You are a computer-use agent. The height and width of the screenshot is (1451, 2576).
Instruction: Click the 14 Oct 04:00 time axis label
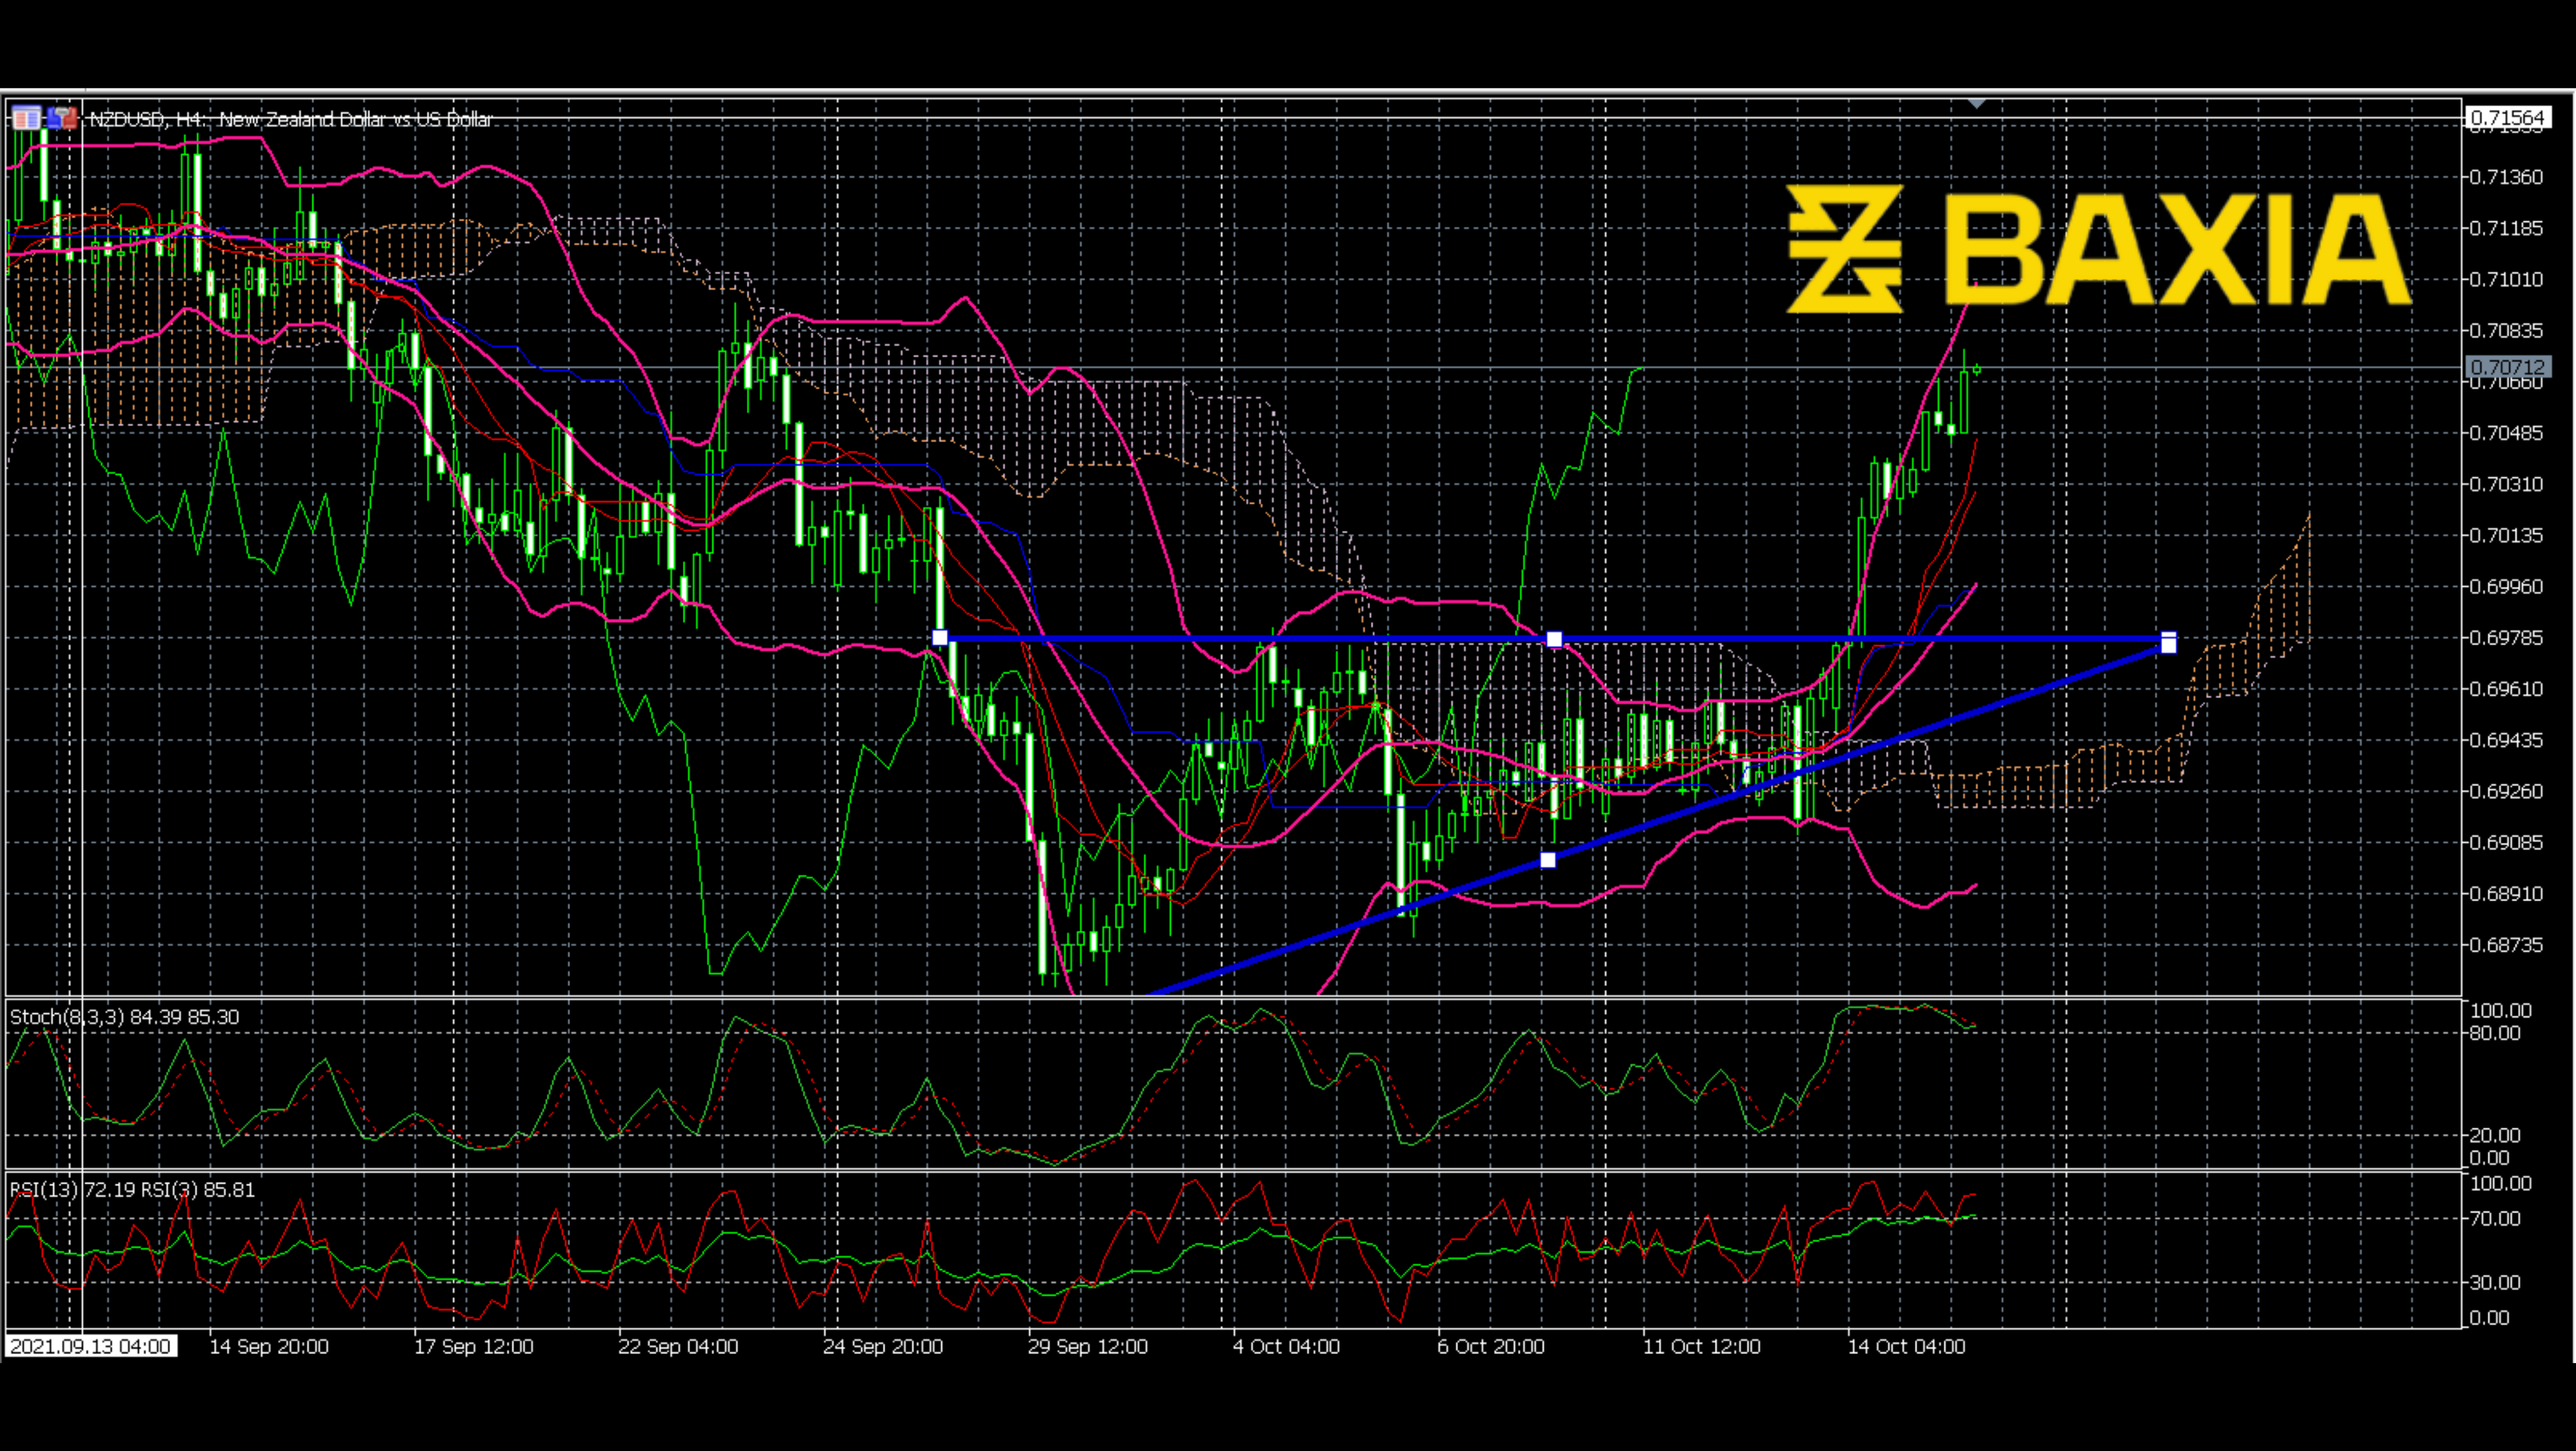(1906, 1346)
